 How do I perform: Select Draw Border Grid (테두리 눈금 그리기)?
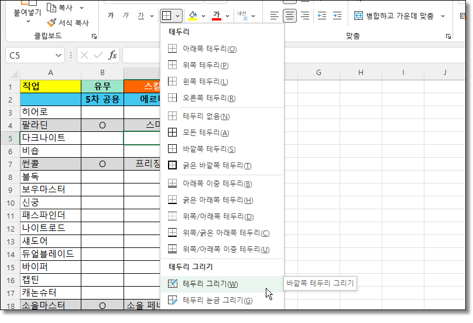pos(222,300)
